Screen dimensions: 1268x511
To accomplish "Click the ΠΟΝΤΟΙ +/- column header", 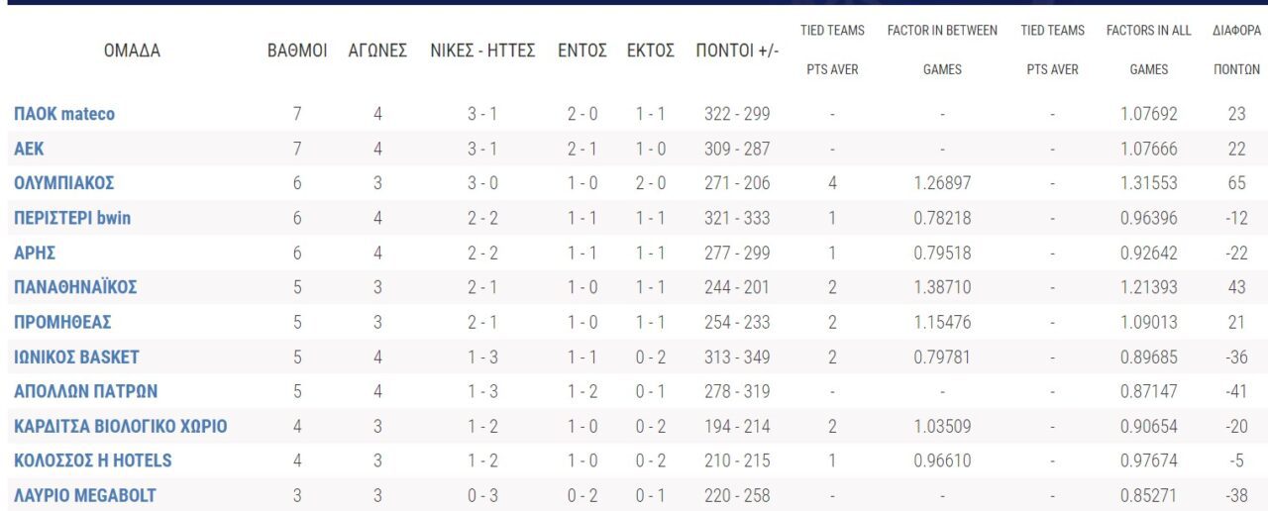I will point(737,51).
